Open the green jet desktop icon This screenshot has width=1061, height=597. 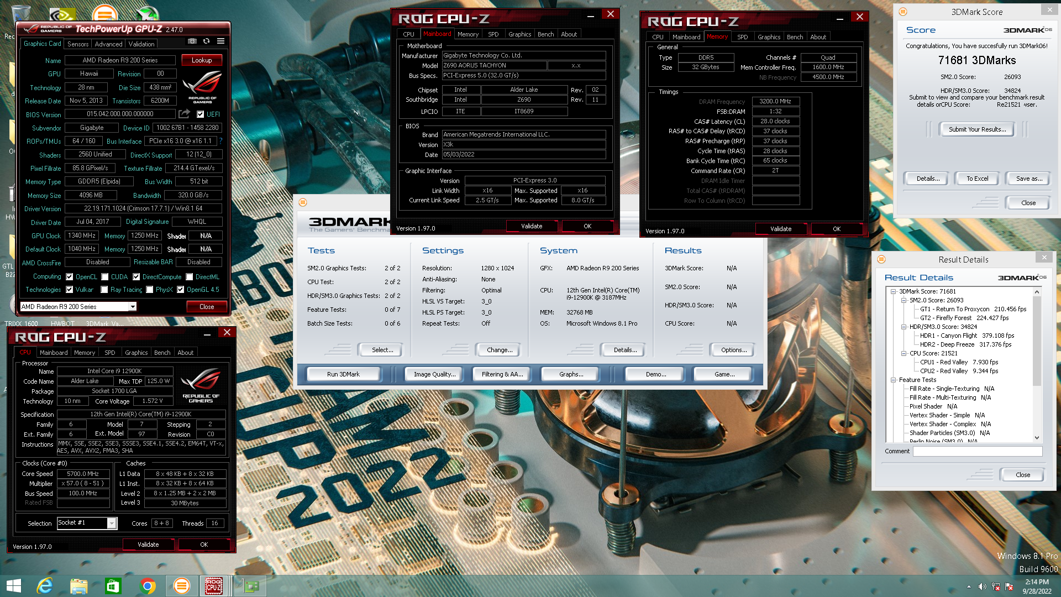click(x=146, y=13)
